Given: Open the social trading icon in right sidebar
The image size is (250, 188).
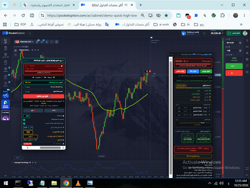Looking at the screenshot, I should point(247,53).
